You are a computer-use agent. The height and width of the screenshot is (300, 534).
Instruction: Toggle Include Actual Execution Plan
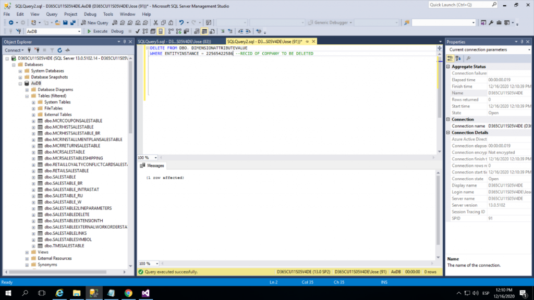click(x=169, y=31)
